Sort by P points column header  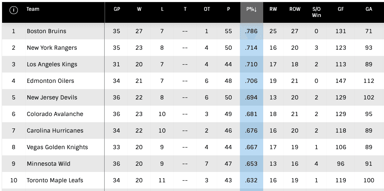click(228, 9)
